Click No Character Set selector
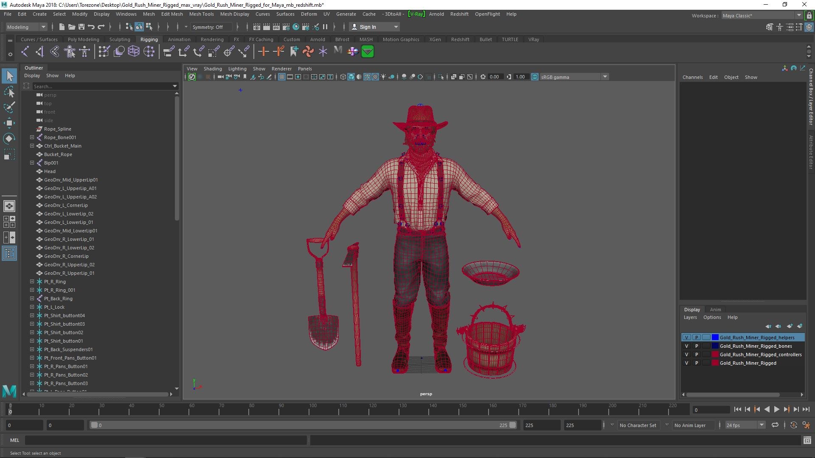This screenshot has width=815, height=458. click(638, 425)
